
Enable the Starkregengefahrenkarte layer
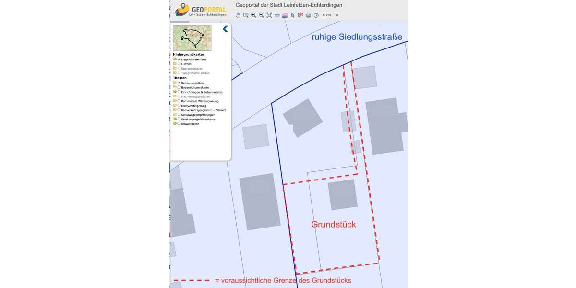click(179, 119)
